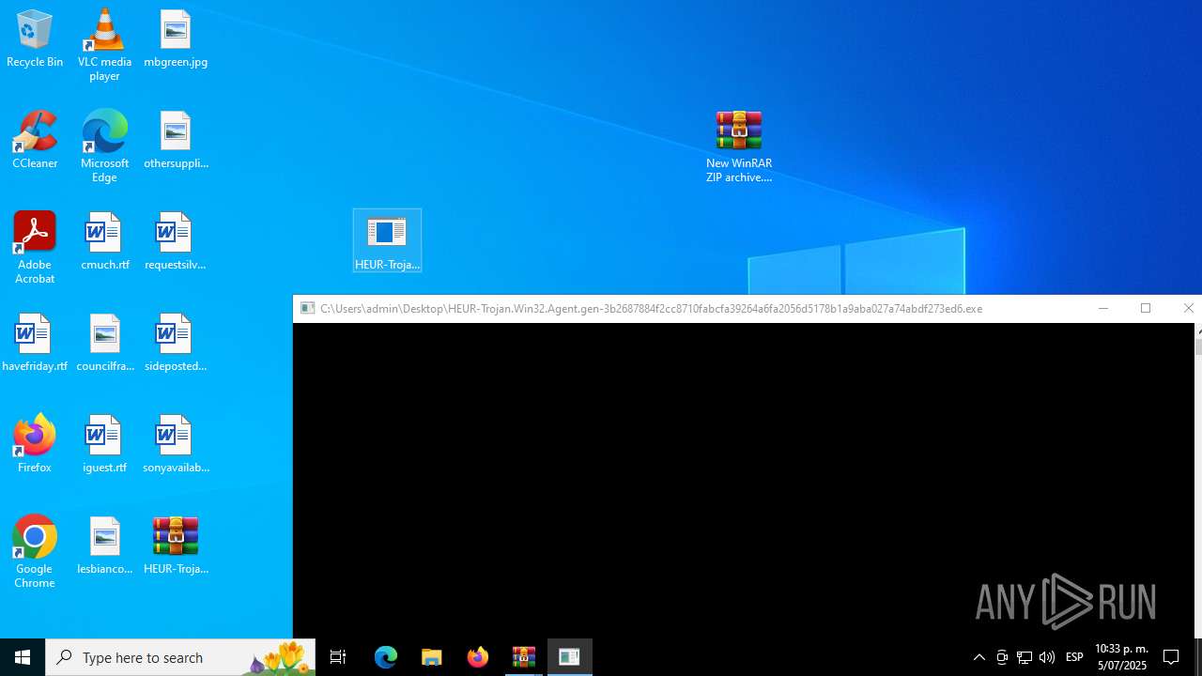Viewport: 1202px width, 676px height.
Task: Open network status tray icon
Action: point(1025,657)
